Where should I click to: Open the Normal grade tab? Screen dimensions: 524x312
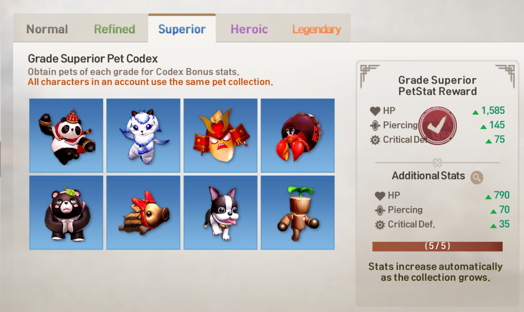[x=47, y=29]
